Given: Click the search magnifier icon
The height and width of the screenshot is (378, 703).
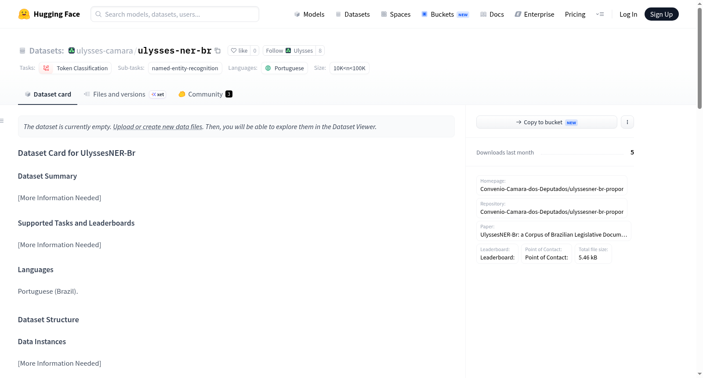Looking at the screenshot, I should click(x=98, y=14).
